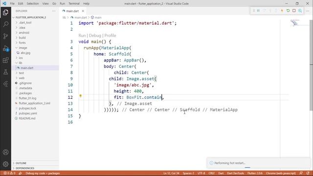This screenshot has width=313, height=176.
Task: Expand the DEPENDENCIES section
Action: 25,168
